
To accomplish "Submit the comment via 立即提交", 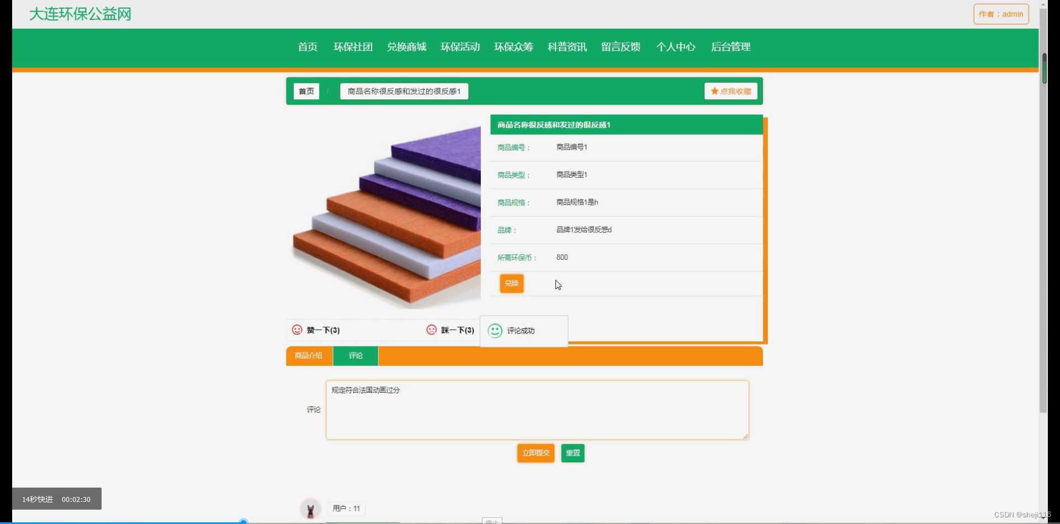I will (x=534, y=453).
